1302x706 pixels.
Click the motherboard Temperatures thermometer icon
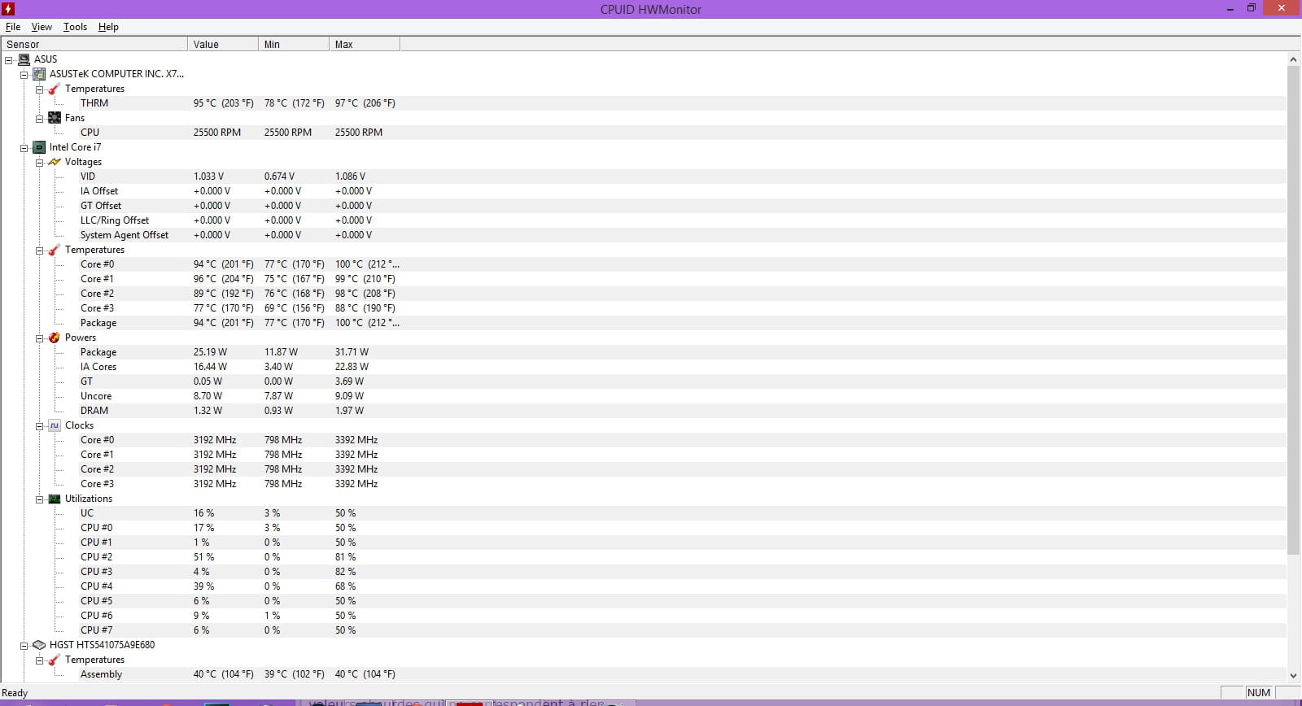pyautogui.click(x=55, y=89)
